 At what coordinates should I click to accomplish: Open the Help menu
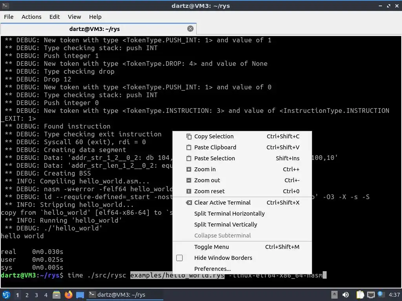(x=95, y=17)
